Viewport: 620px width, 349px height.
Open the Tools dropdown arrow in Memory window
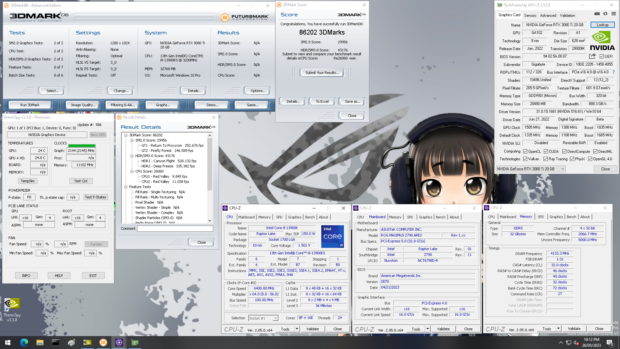(x=558, y=329)
